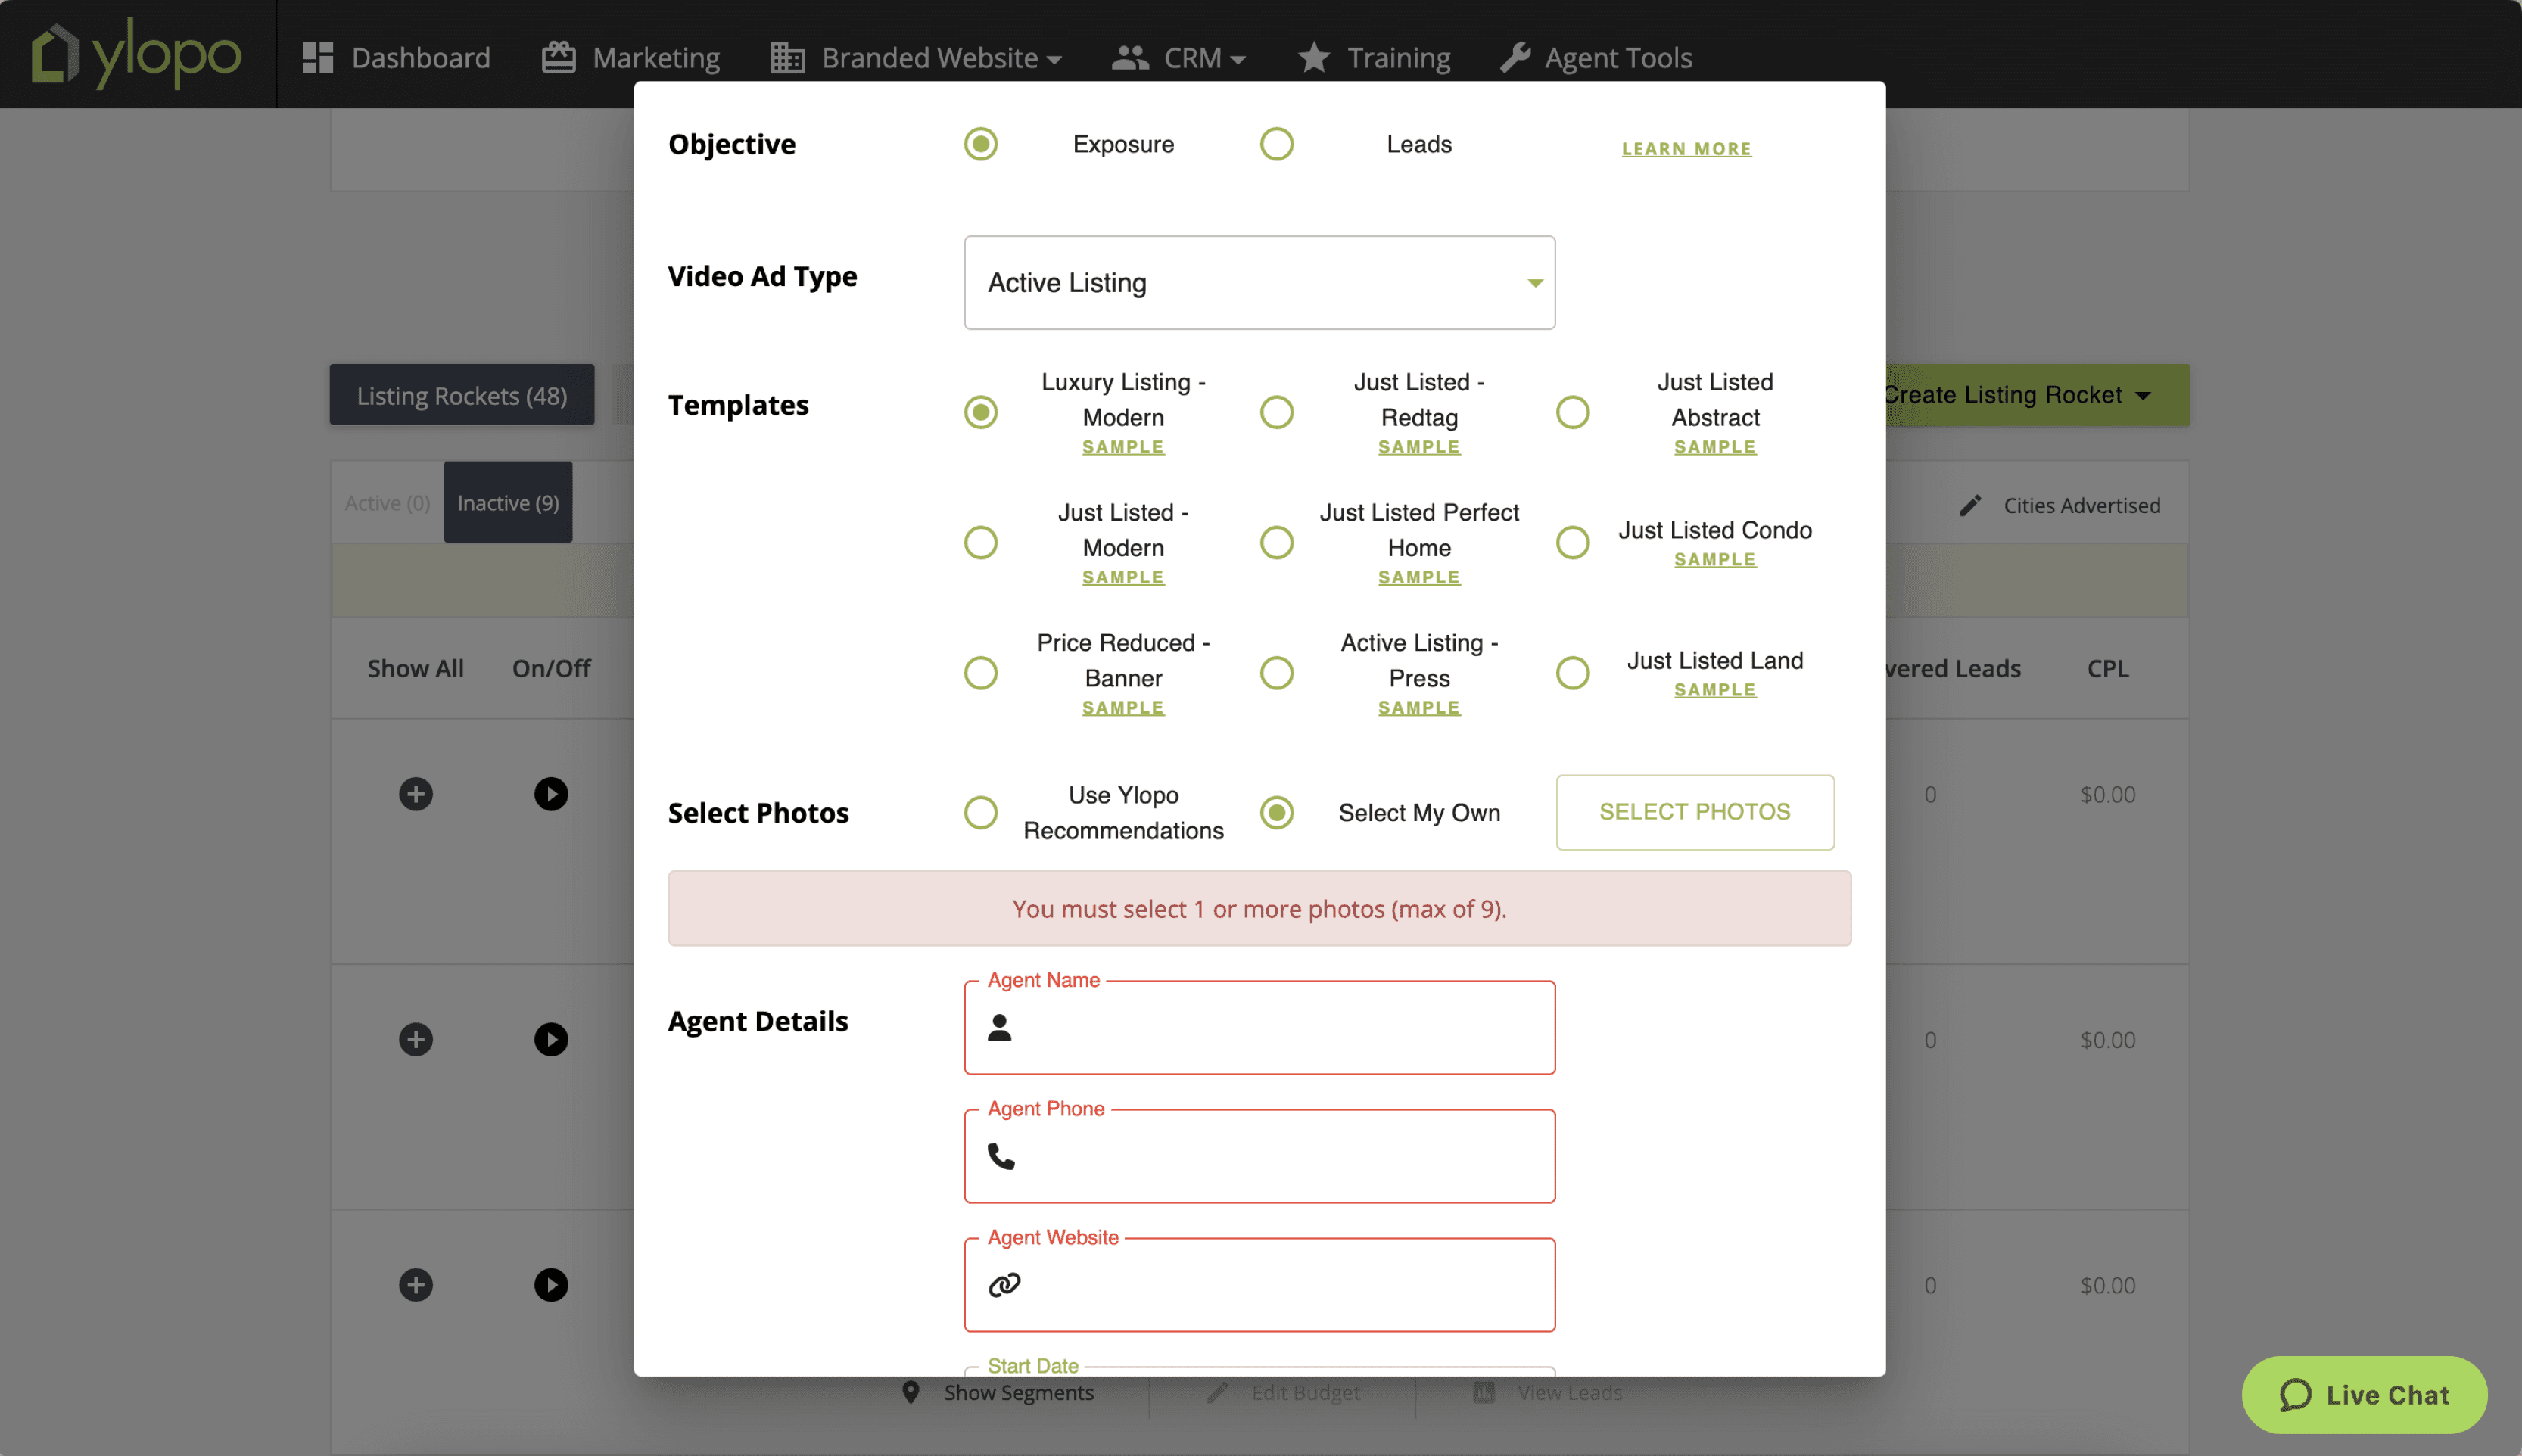Select the Leads objective radio button

click(1276, 144)
